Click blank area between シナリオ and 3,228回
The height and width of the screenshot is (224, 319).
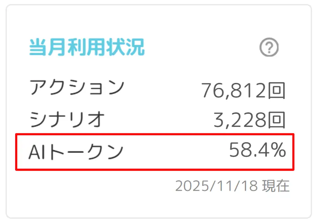click(159, 120)
